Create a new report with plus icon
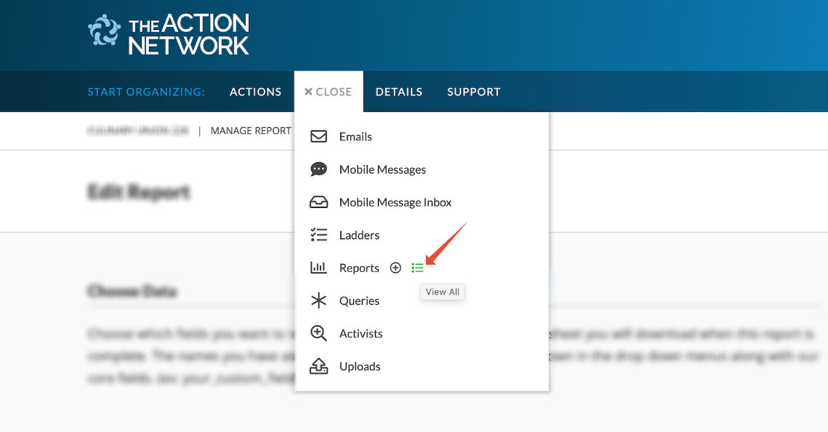This screenshot has width=828, height=432. [395, 268]
